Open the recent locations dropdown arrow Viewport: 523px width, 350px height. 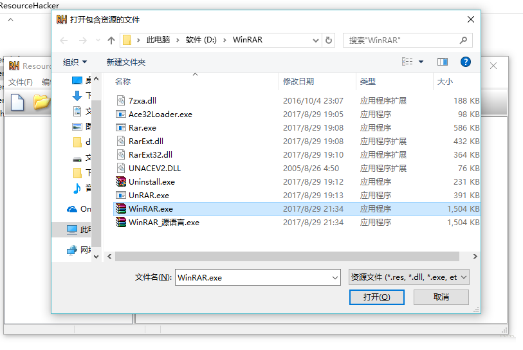coord(98,41)
